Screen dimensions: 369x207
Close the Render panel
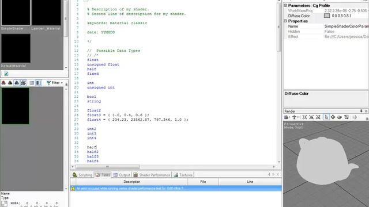click(366, 111)
